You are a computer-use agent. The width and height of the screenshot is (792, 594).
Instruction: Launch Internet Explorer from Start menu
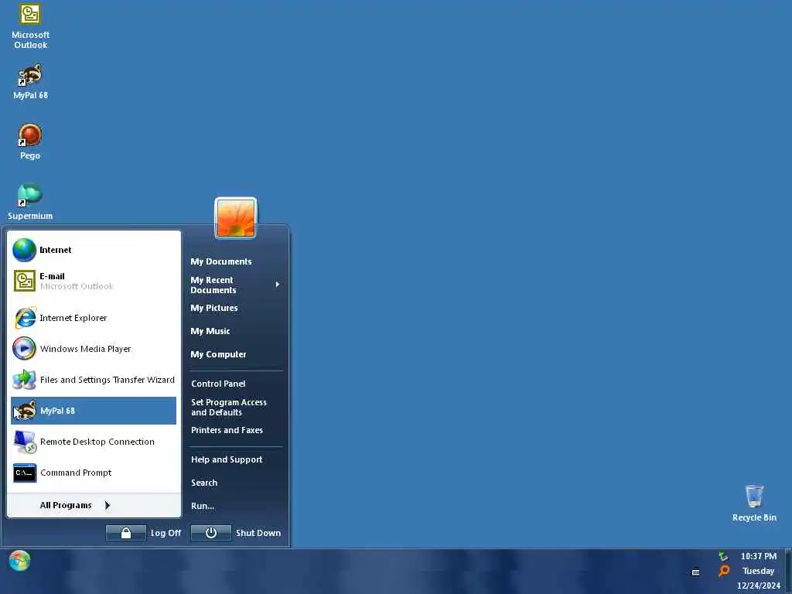(94, 318)
